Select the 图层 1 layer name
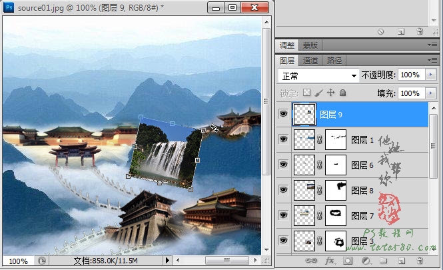The height and width of the screenshot is (270, 443). [x=362, y=139]
